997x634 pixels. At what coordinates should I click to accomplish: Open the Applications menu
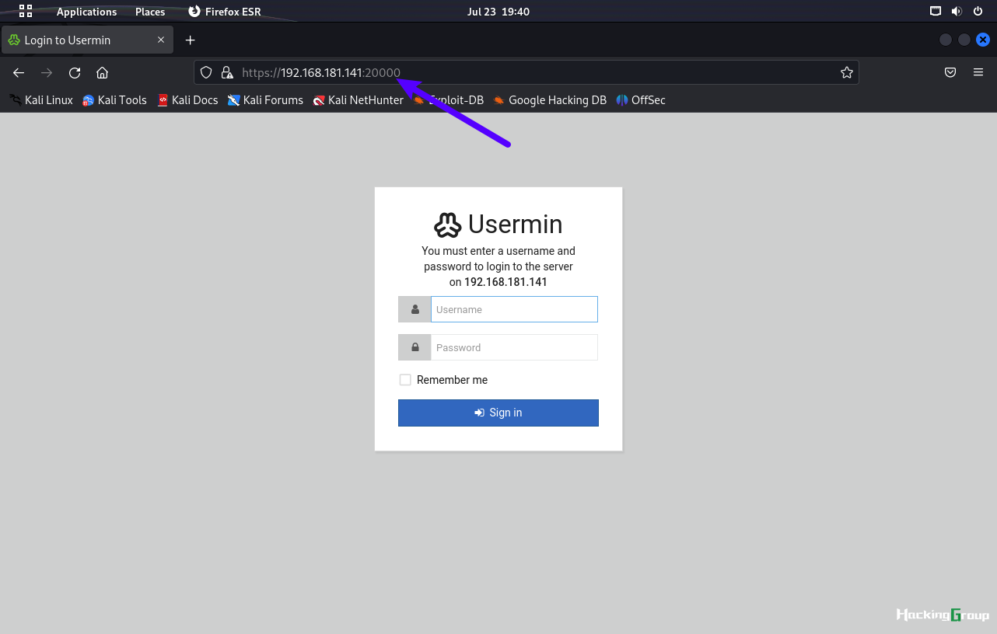click(86, 12)
